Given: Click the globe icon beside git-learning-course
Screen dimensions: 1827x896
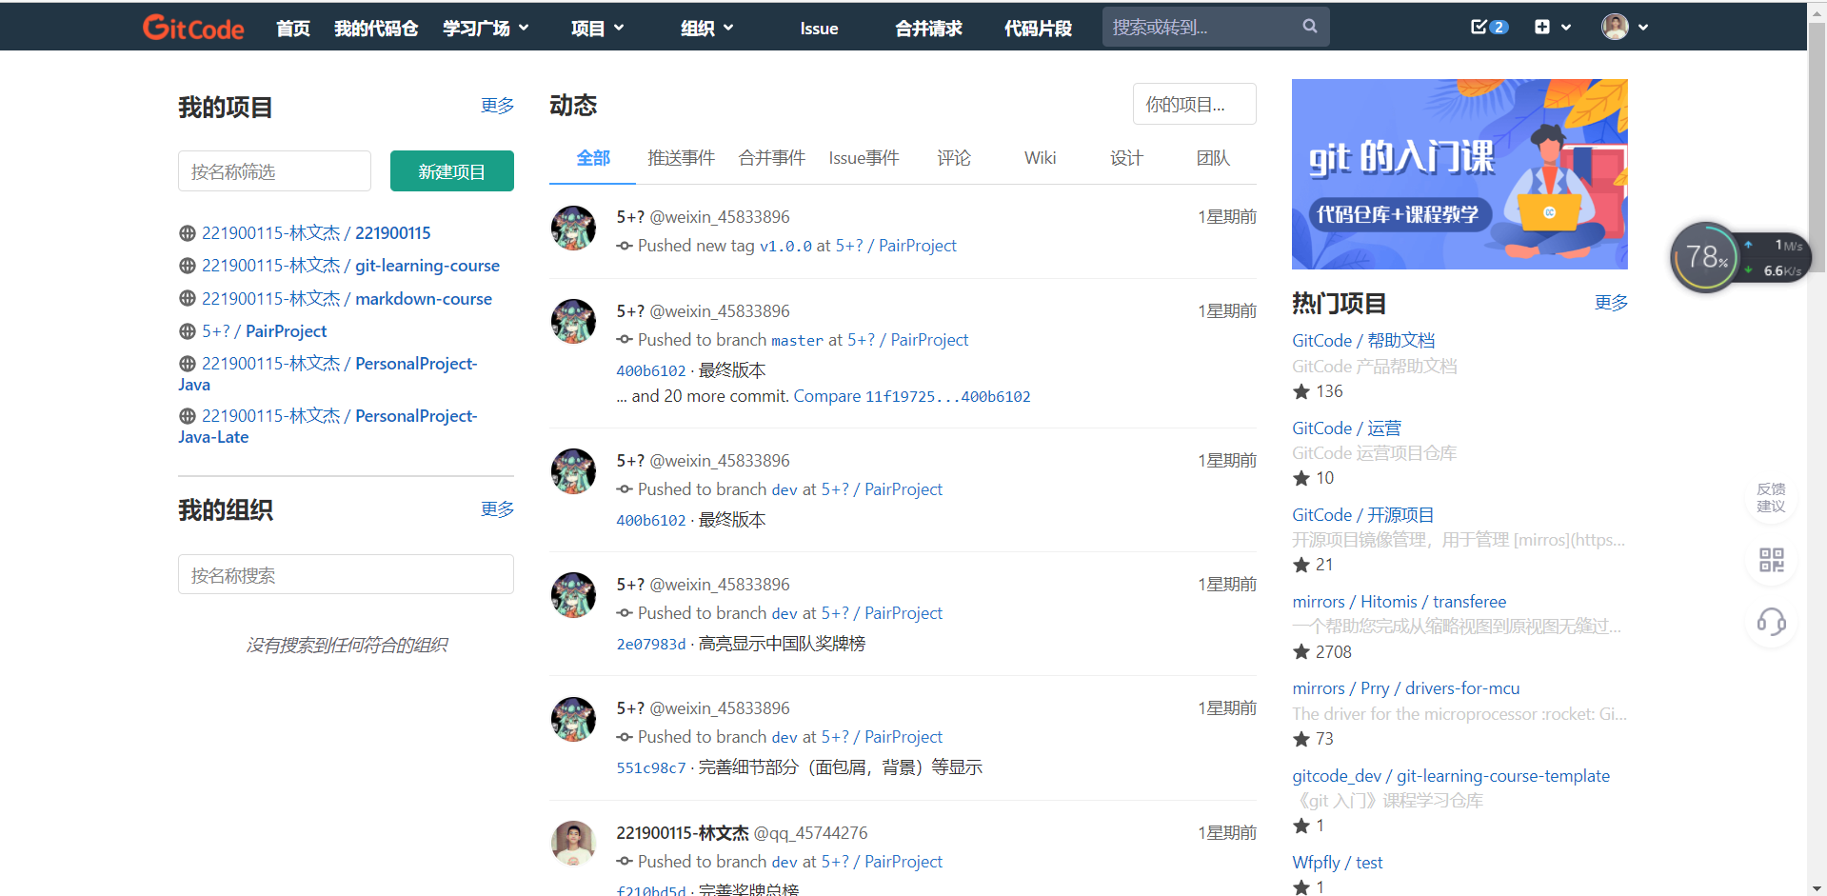Looking at the screenshot, I should [x=188, y=266].
